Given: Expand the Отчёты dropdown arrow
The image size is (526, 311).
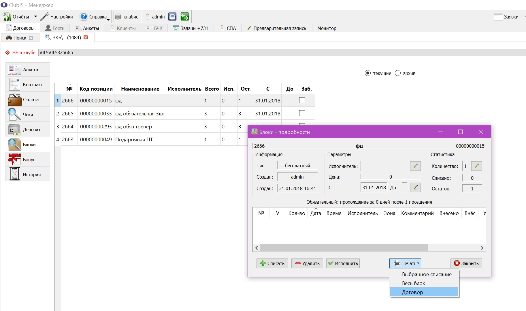Looking at the screenshot, I should point(35,17).
